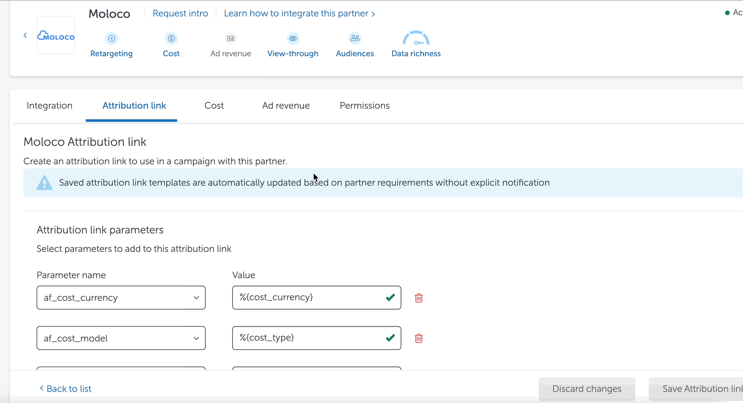This screenshot has width=743, height=403.
Task: Click the warning triangle icon in notice
Action: point(45,183)
